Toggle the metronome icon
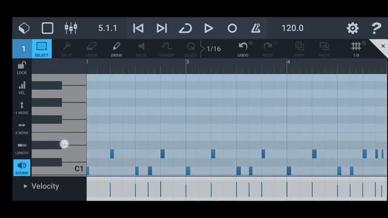The height and width of the screenshot is (218, 388). (256, 28)
